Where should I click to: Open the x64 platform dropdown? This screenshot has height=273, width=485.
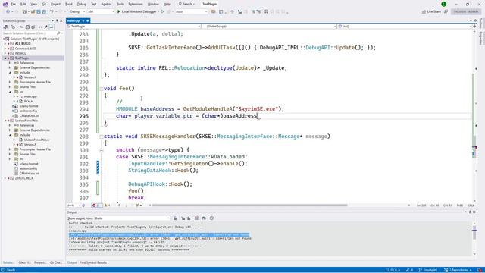click(x=101, y=11)
